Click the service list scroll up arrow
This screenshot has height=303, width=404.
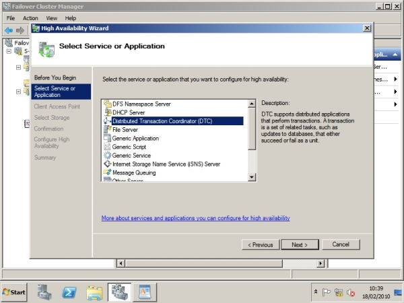(x=251, y=104)
